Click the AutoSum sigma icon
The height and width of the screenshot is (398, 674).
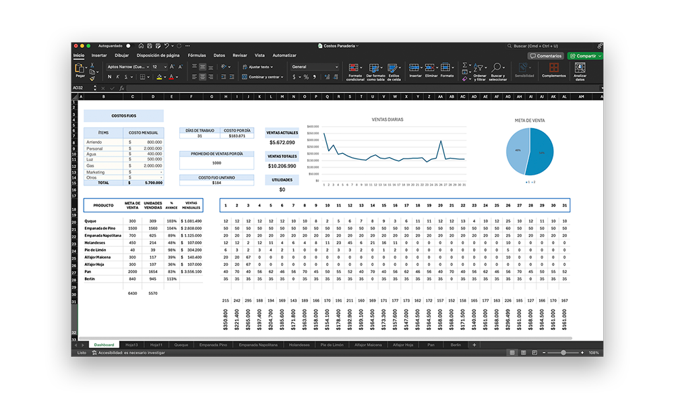(464, 65)
